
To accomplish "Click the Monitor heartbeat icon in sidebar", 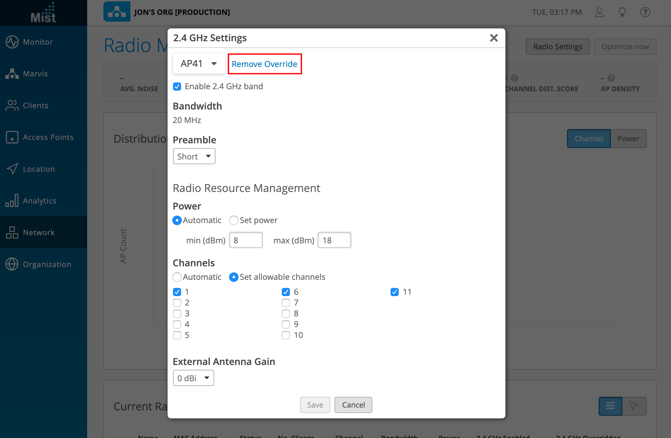I will [12, 42].
